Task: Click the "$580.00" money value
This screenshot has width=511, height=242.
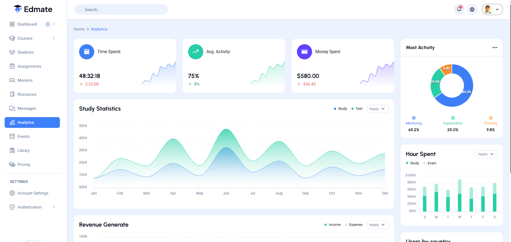Action: (x=308, y=76)
